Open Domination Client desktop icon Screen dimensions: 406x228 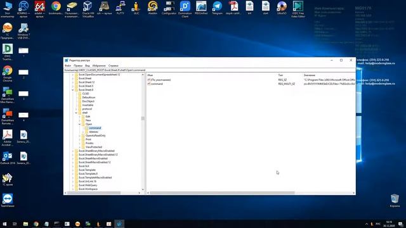(x=185, y=9)
